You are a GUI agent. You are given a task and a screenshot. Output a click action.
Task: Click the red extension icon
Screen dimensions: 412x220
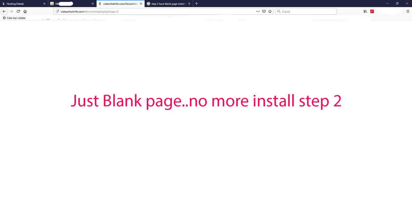[x=372, y=11]
